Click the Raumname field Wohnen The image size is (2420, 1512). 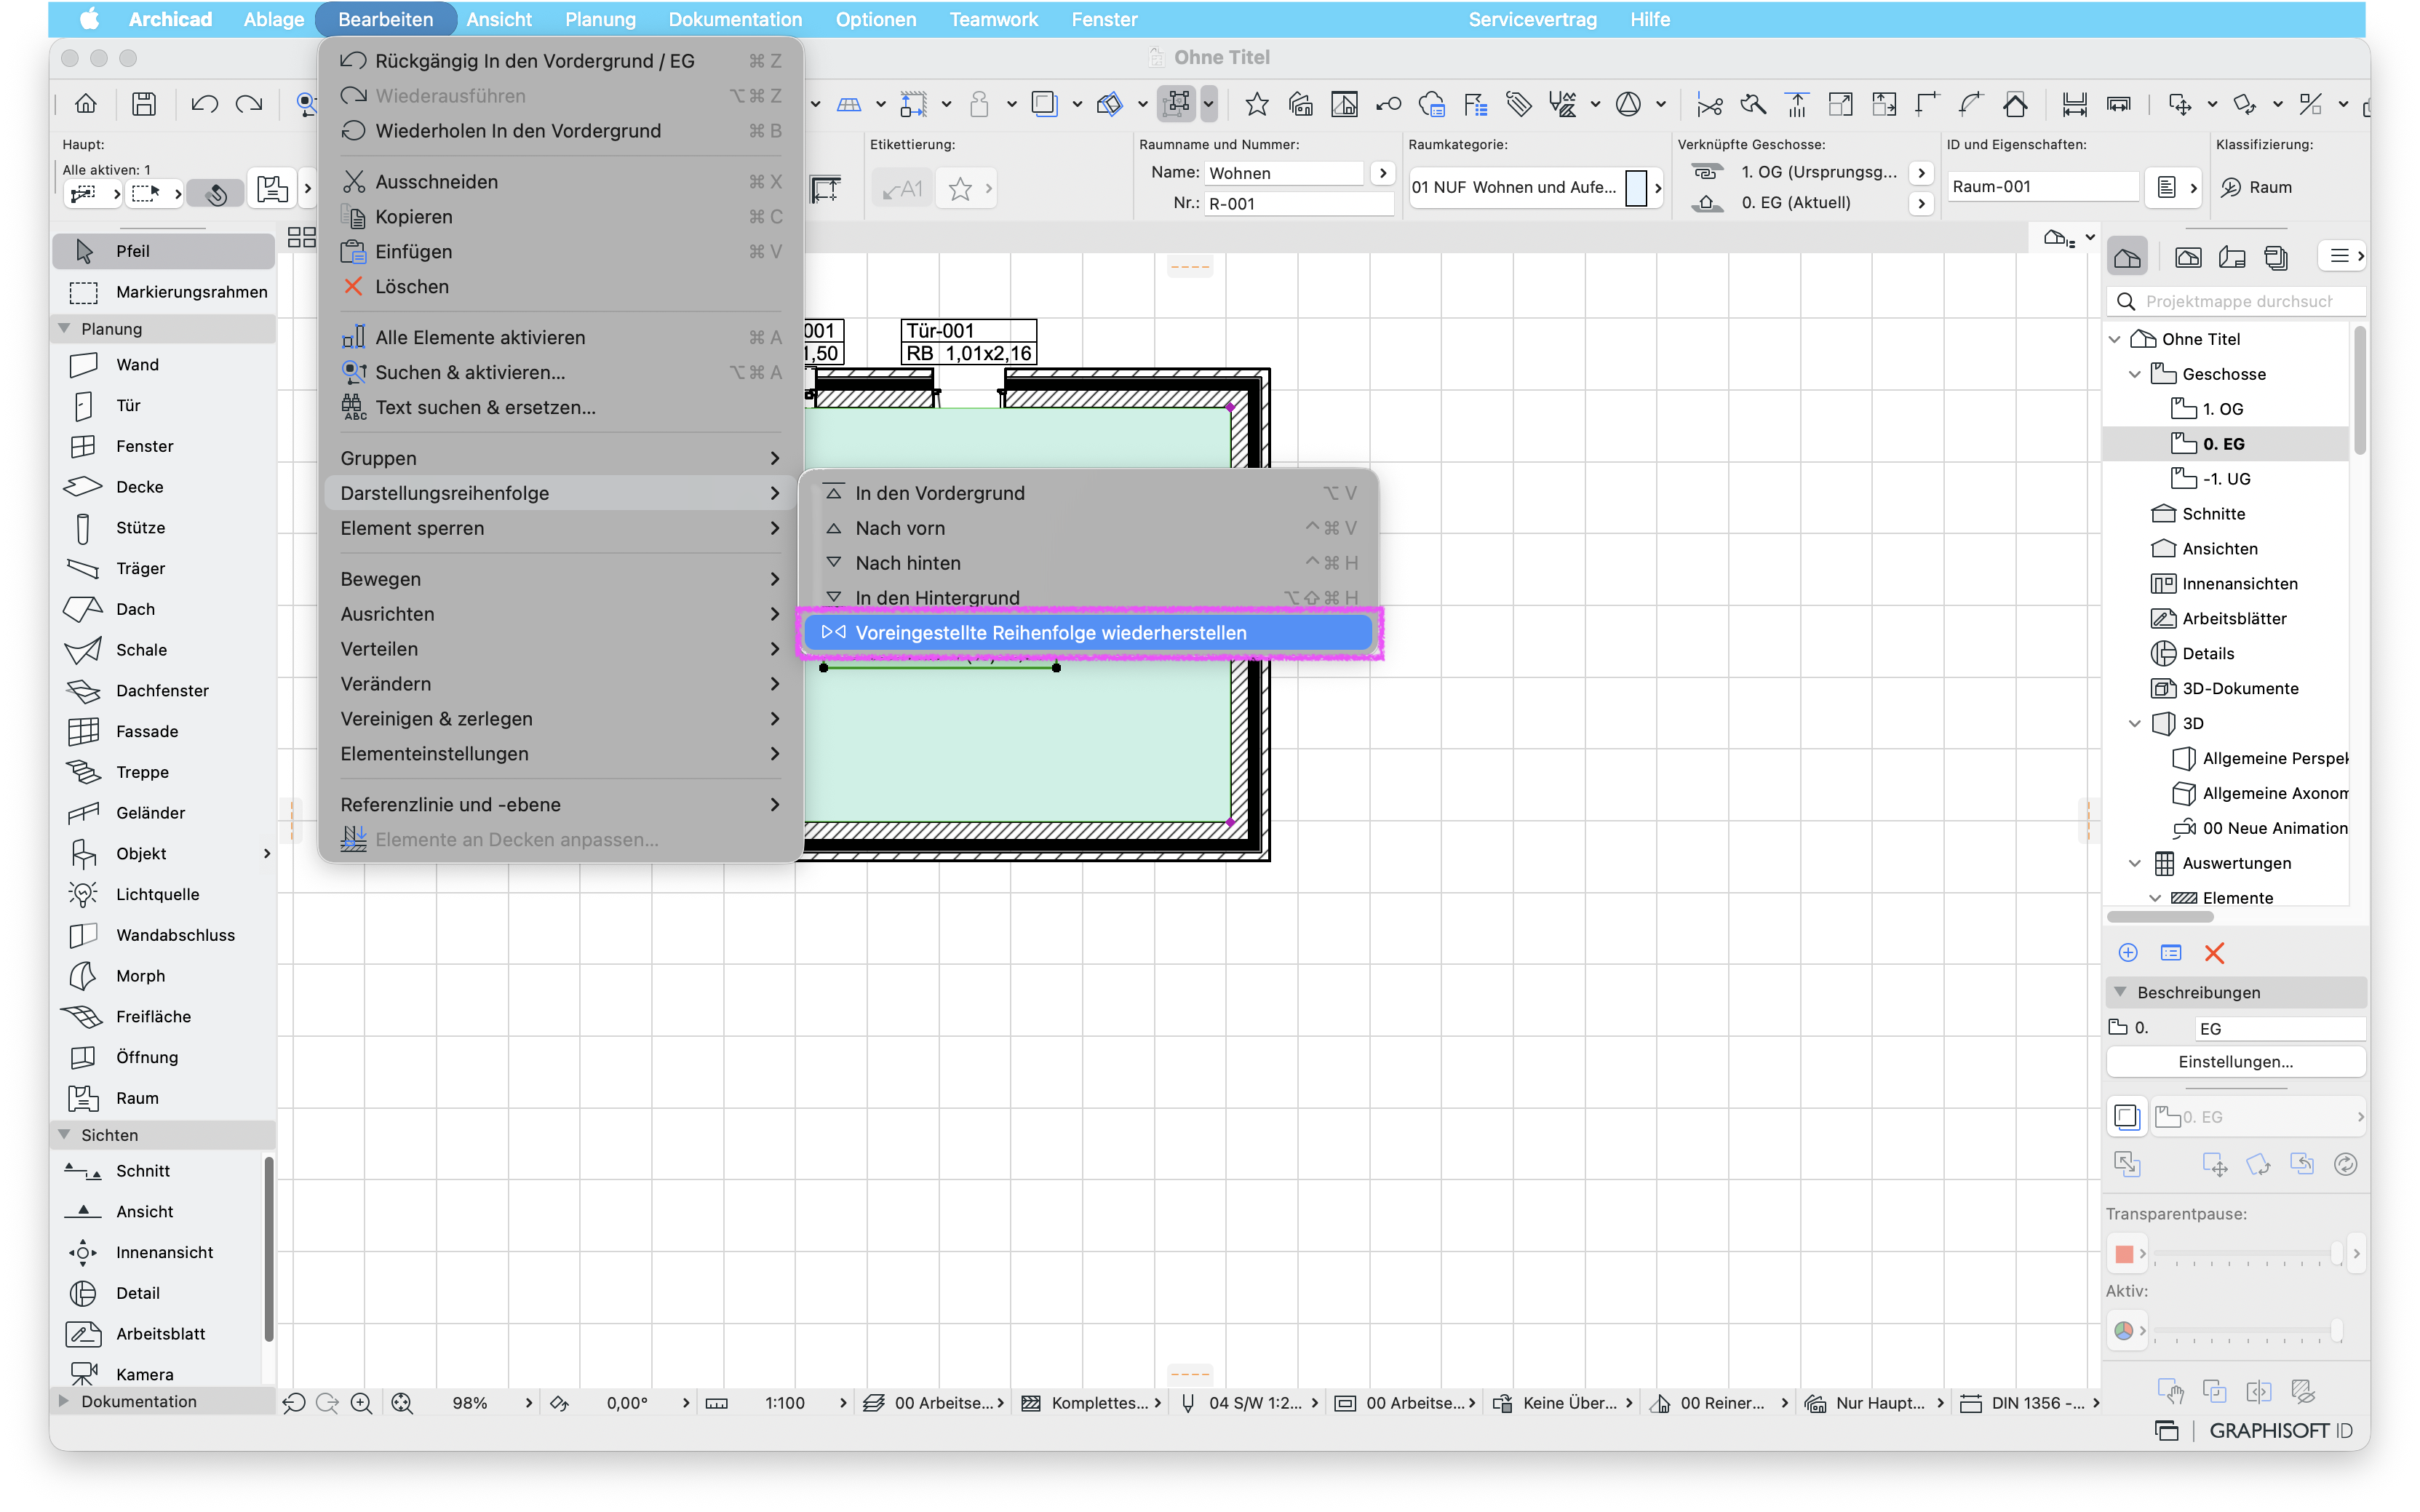click(1283, 173)
